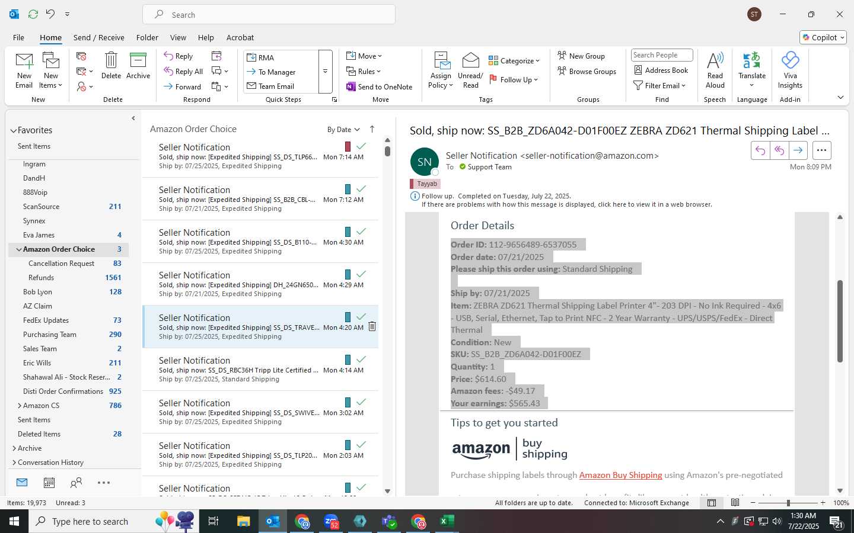Open the File menu
Viewport: 854px width, 533px height.
pos(18,37)
